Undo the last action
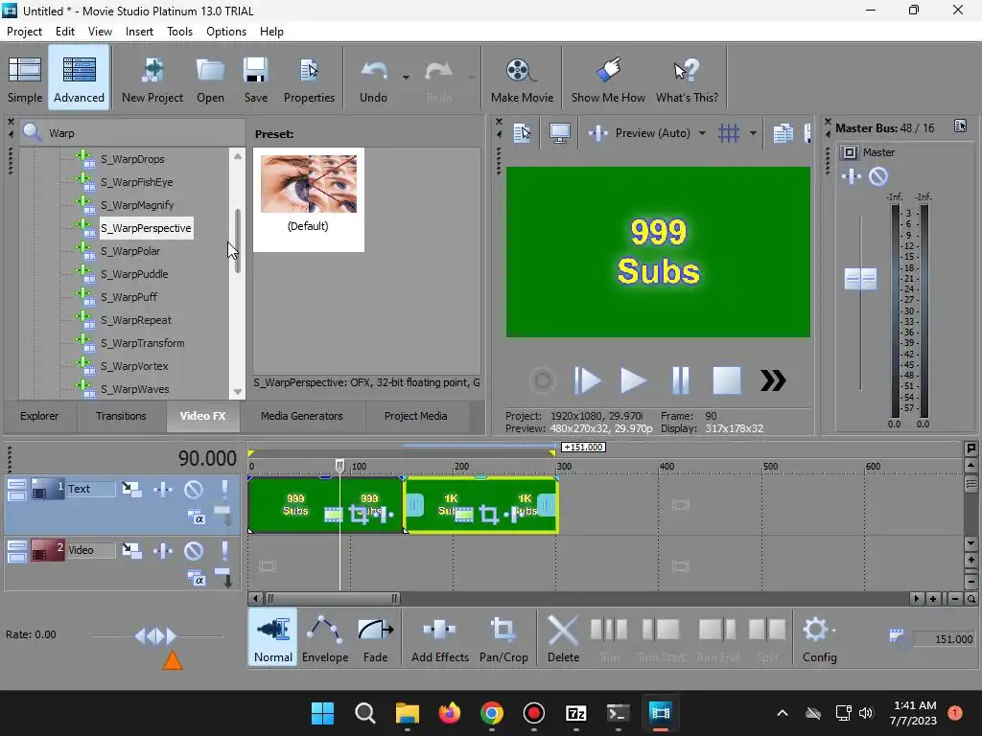 (x=373, y=79)
